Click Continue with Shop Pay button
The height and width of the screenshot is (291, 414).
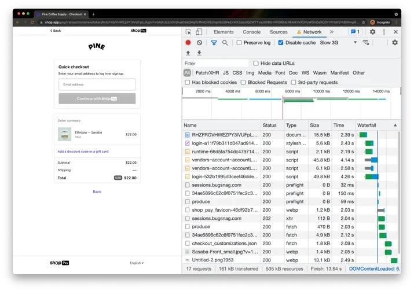point(97,98)
